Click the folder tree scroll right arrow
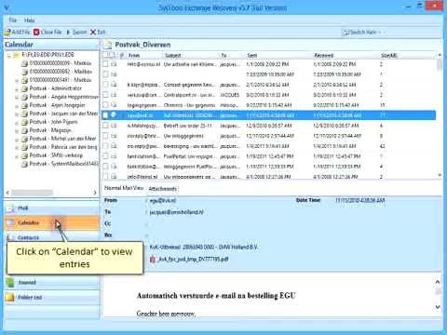This screenshot has width=447, height=335. pyautogui.click(x=95, y=193)
